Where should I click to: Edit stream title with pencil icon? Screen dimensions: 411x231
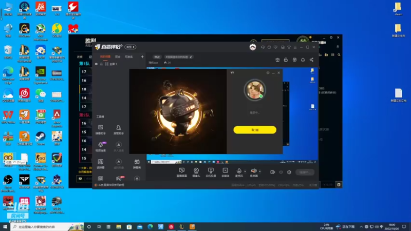[x=191, y=57]
